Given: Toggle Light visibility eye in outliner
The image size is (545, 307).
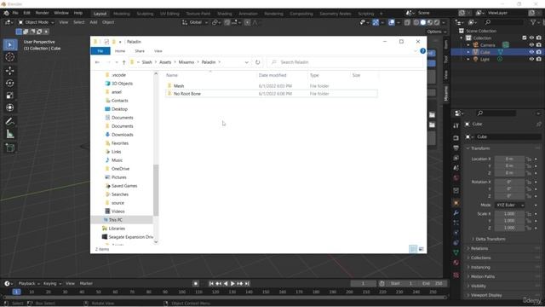Looking at the screenshot, I should click(x=531, y=59).
